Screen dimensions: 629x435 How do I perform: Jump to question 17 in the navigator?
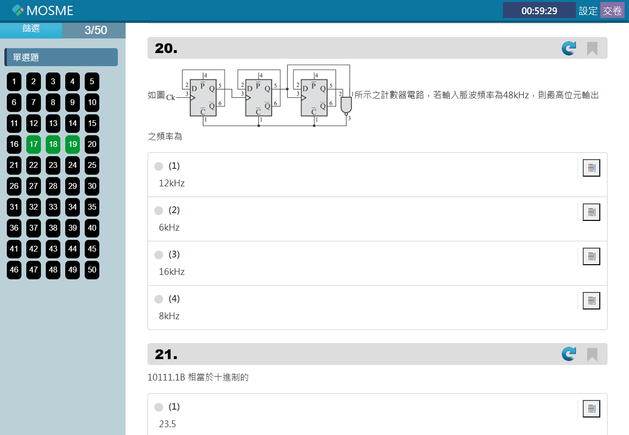click(34, 145)
